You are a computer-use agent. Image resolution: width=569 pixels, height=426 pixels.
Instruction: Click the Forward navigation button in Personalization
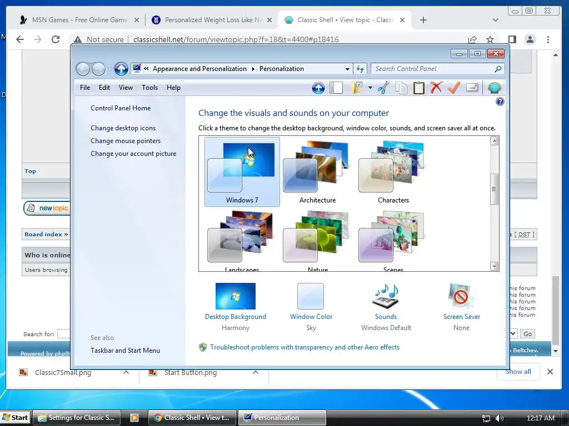coord(98,69)
